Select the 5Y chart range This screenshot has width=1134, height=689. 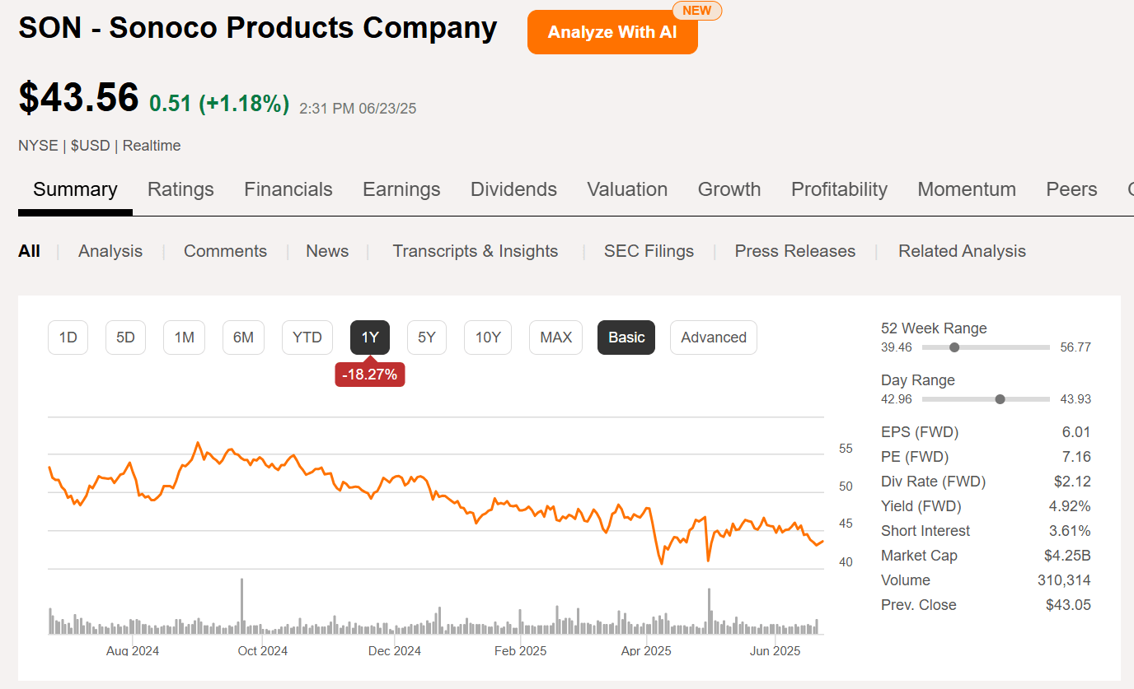(426, 337)
